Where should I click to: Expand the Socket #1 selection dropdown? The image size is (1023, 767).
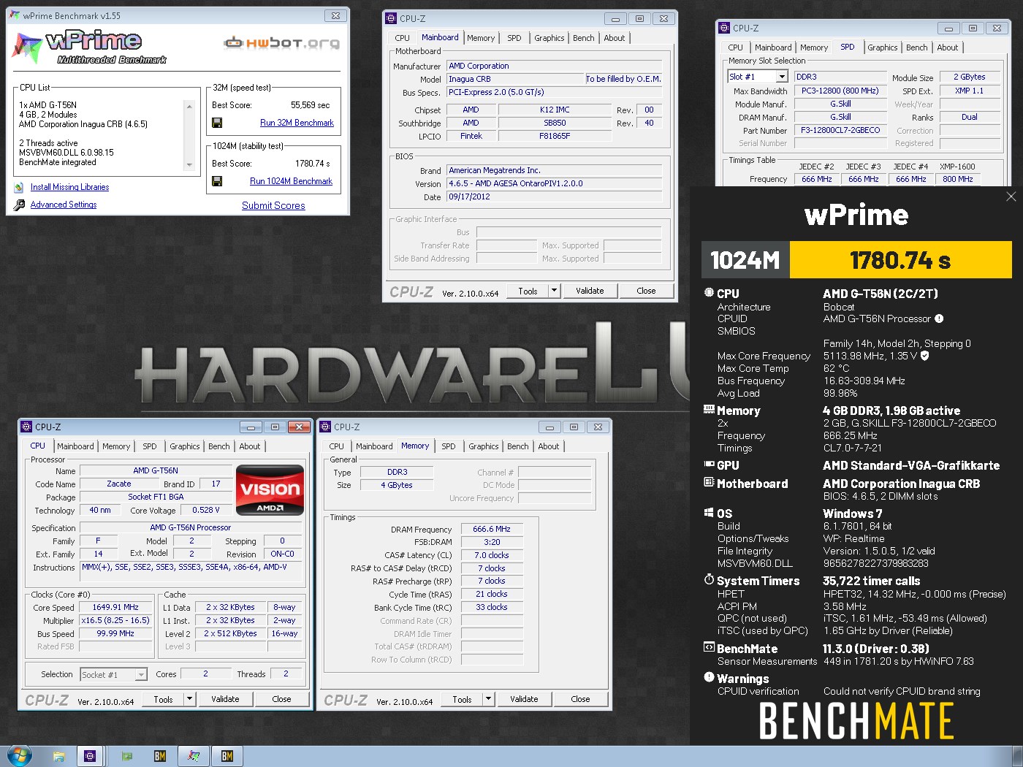(141, 674)
